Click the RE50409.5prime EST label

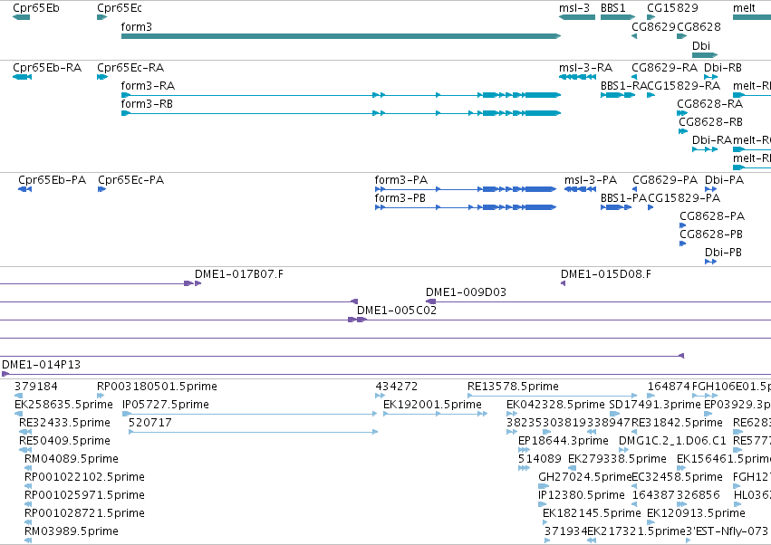click(x=64, y=441)
